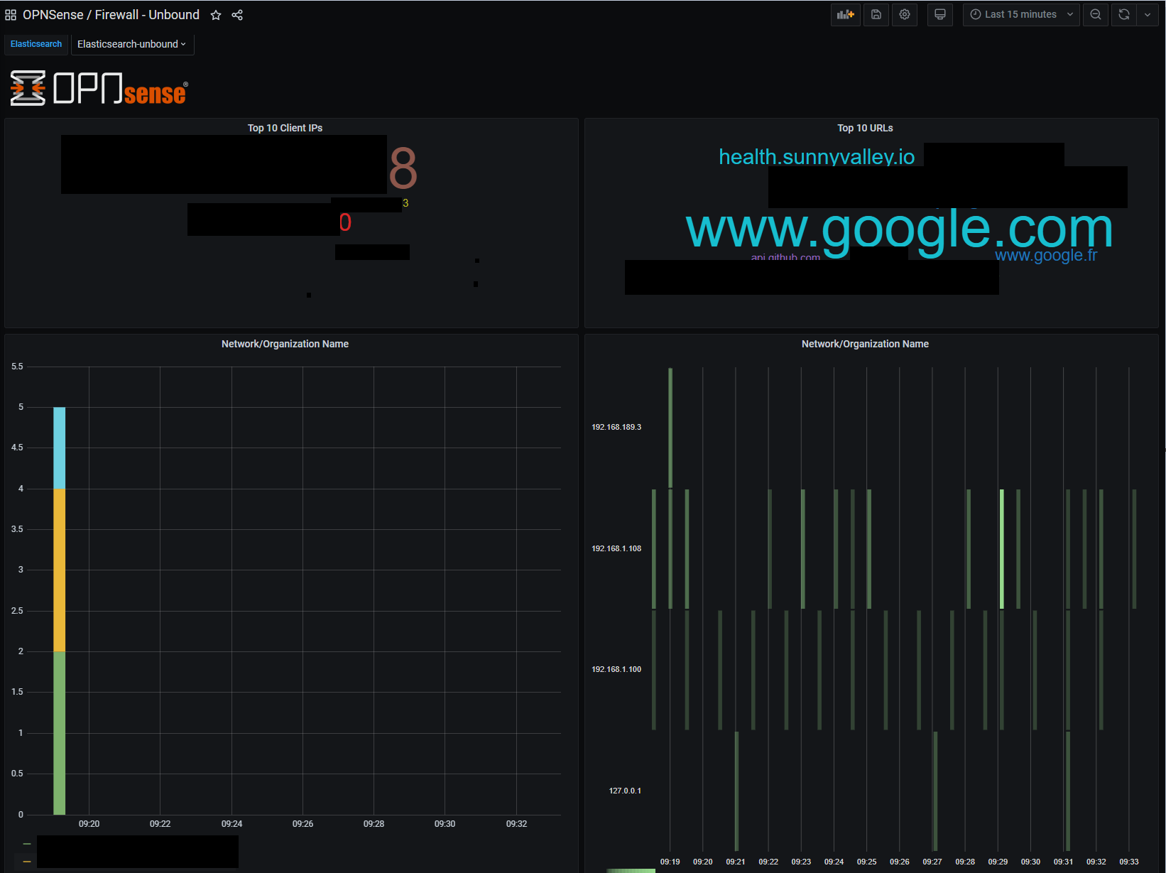Open the Last 15 minutes time picker
1166x873 pixels.
click(1021, 14)
